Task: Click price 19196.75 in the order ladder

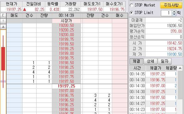Action: [x=67, y=96]
